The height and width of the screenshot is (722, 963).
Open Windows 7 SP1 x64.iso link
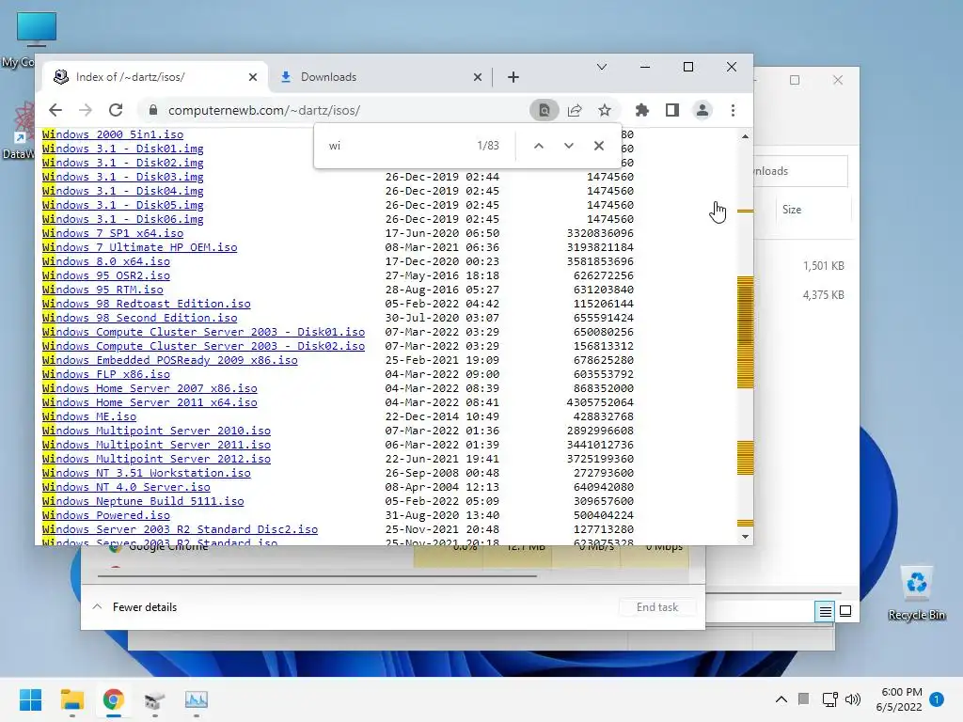pos(113,233)
